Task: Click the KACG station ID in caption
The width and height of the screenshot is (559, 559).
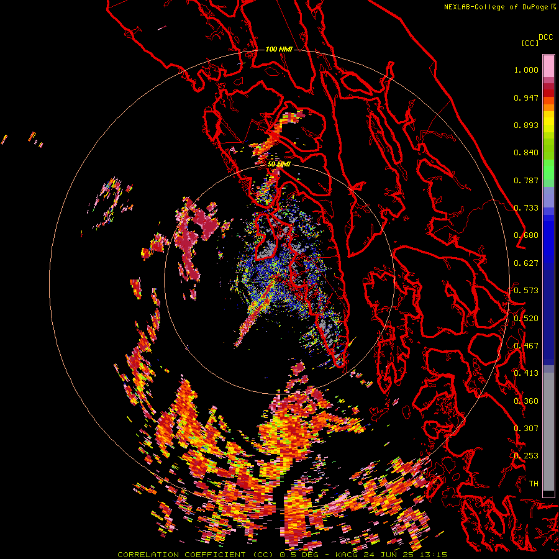Action: pyautogui.click(x=347, y=555)
